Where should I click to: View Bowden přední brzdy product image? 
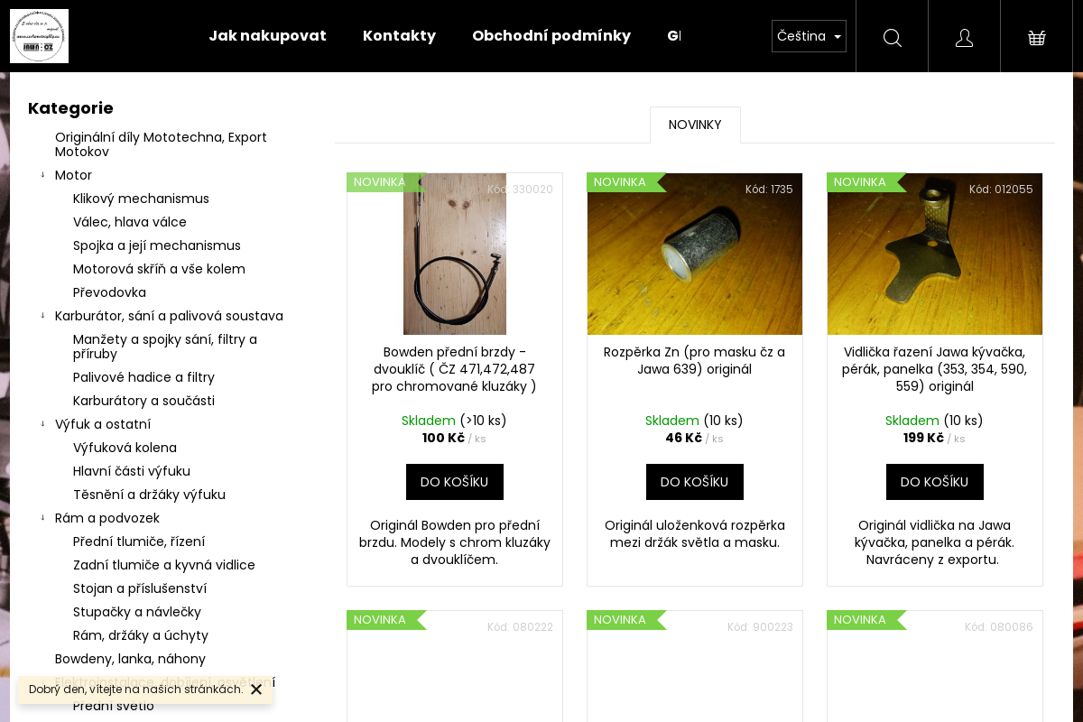click(x=455, y=255)
